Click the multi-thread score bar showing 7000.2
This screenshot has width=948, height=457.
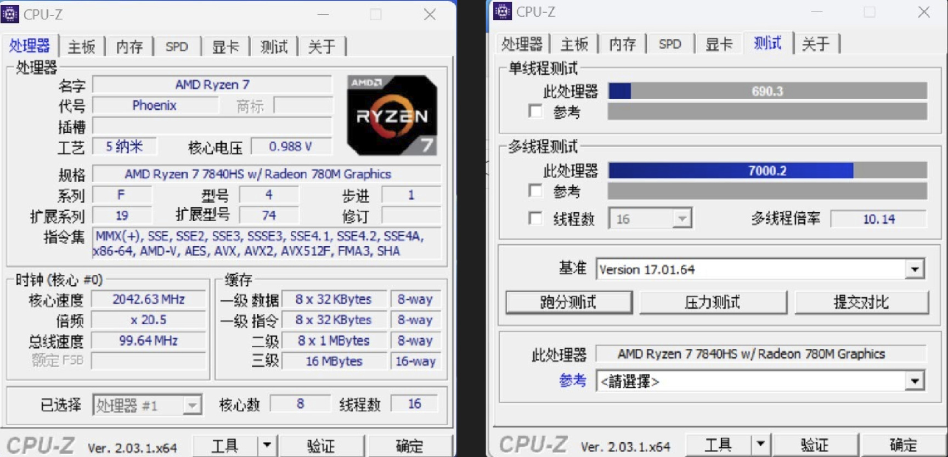768,171
